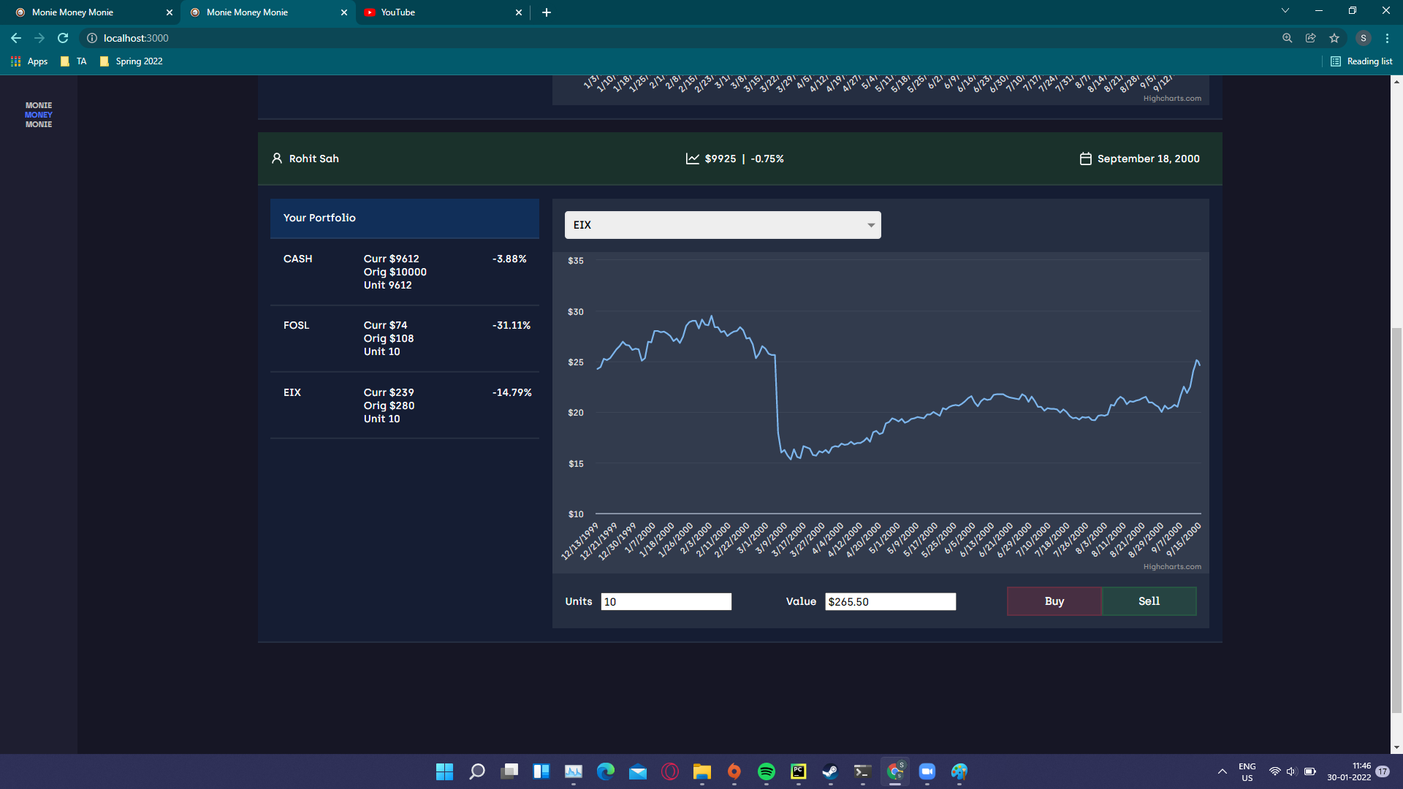
Task: Reload the page with the browser refresh icon
Action: [x=63, y=38]
